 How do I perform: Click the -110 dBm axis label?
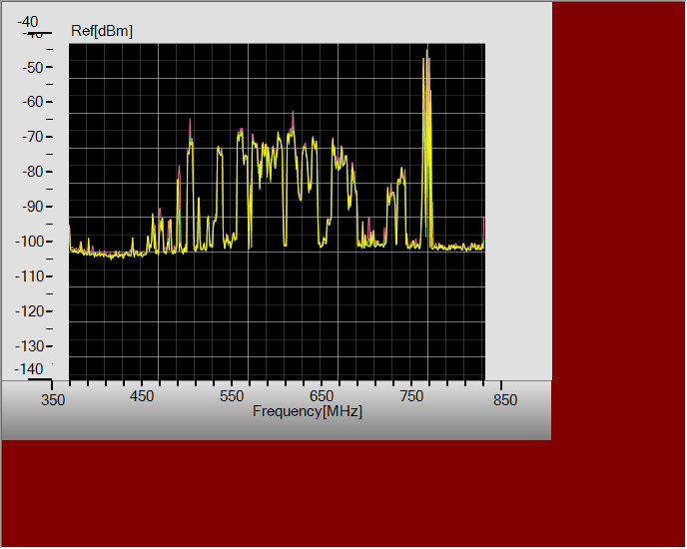tap(29, 276)
